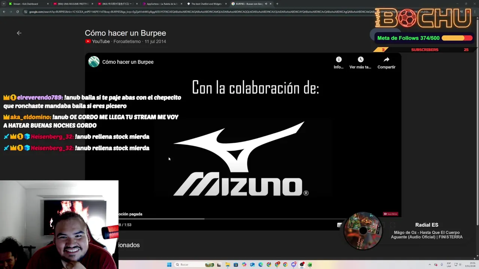
Task: Open Discord from the taskbar
Action: [293, 265]
